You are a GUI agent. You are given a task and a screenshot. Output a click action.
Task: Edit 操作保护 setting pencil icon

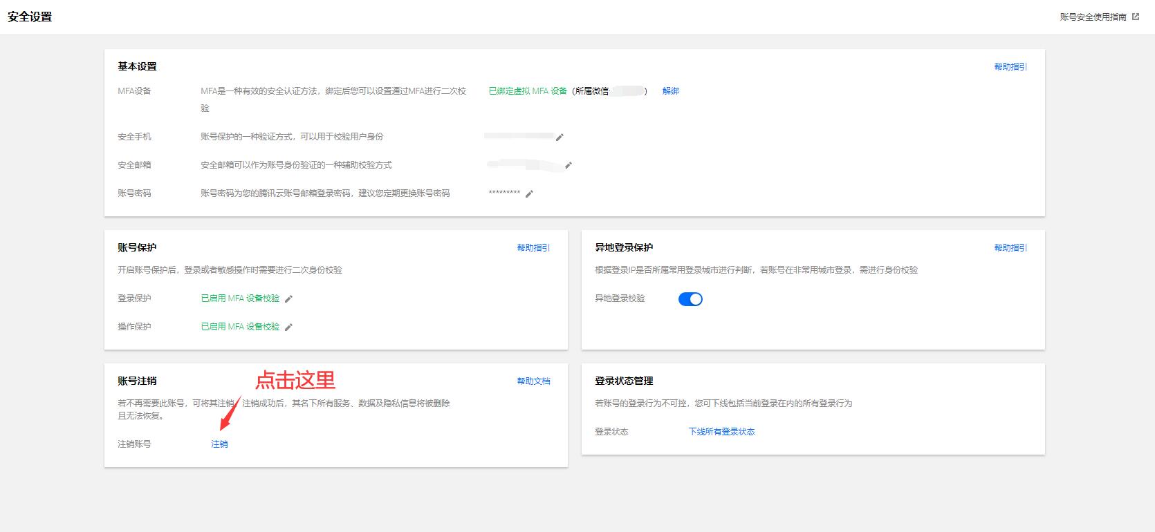coord(289,327)
